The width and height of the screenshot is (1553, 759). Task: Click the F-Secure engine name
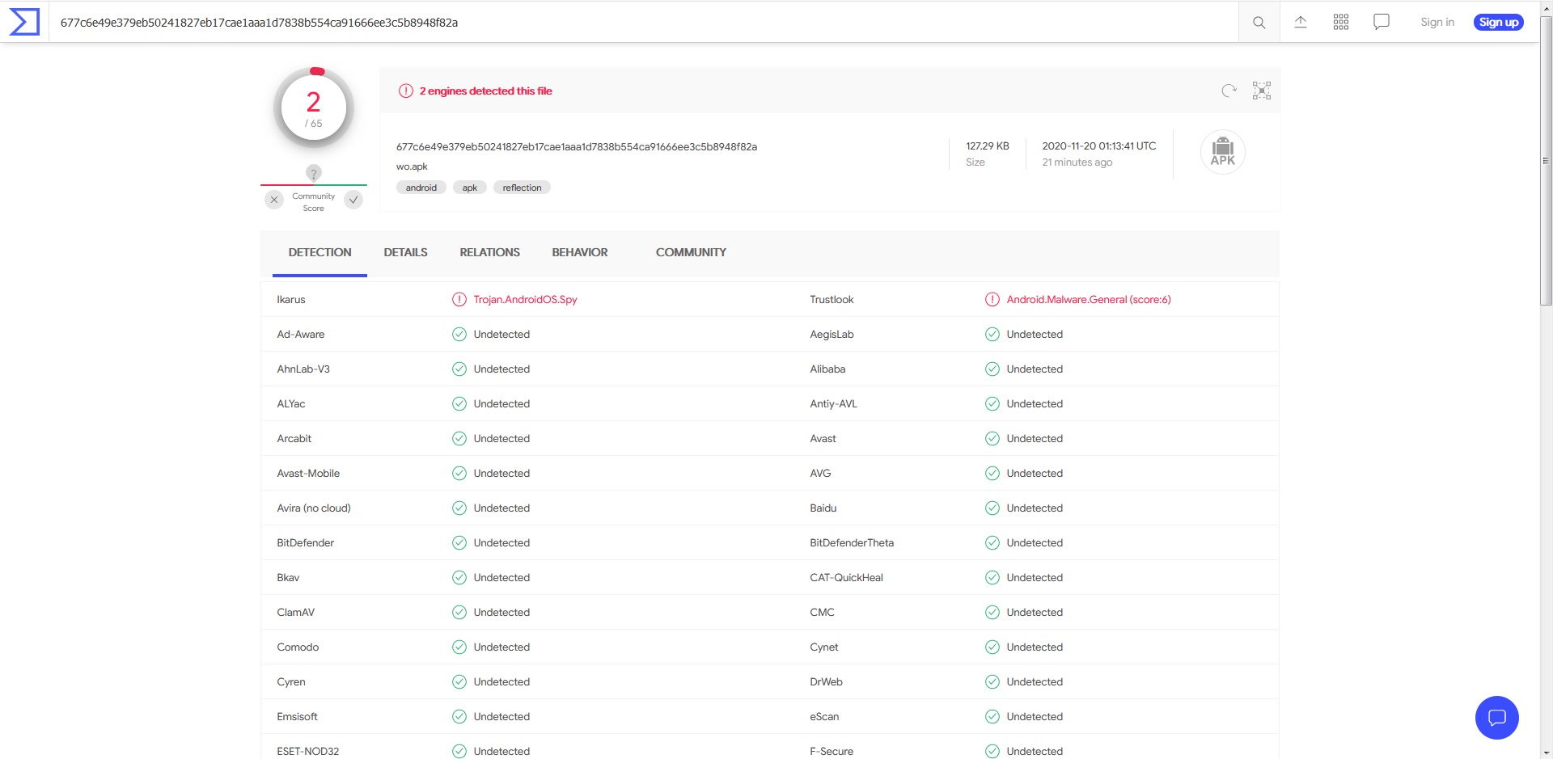[832, 752]
